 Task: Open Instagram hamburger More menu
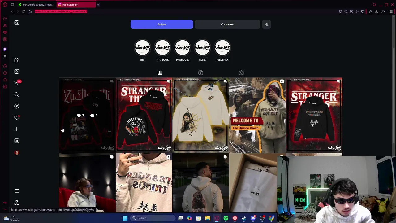click(17, 191)
